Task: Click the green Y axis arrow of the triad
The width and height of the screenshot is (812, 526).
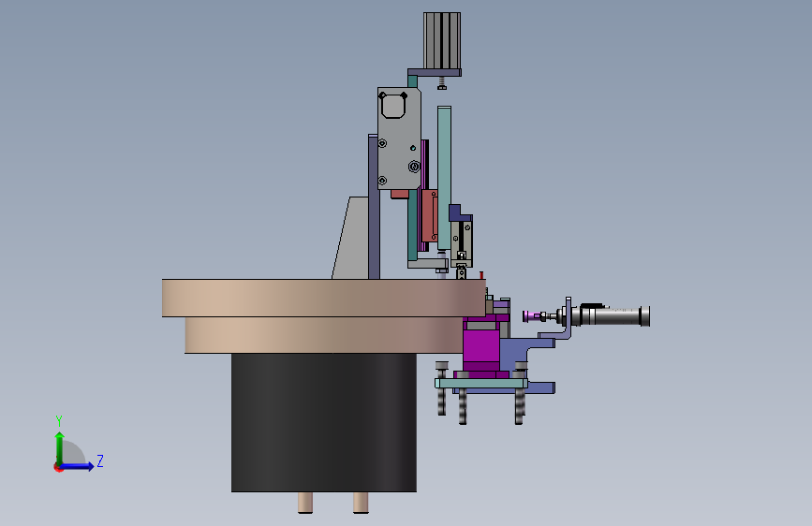Action: [x=60, y=448]
